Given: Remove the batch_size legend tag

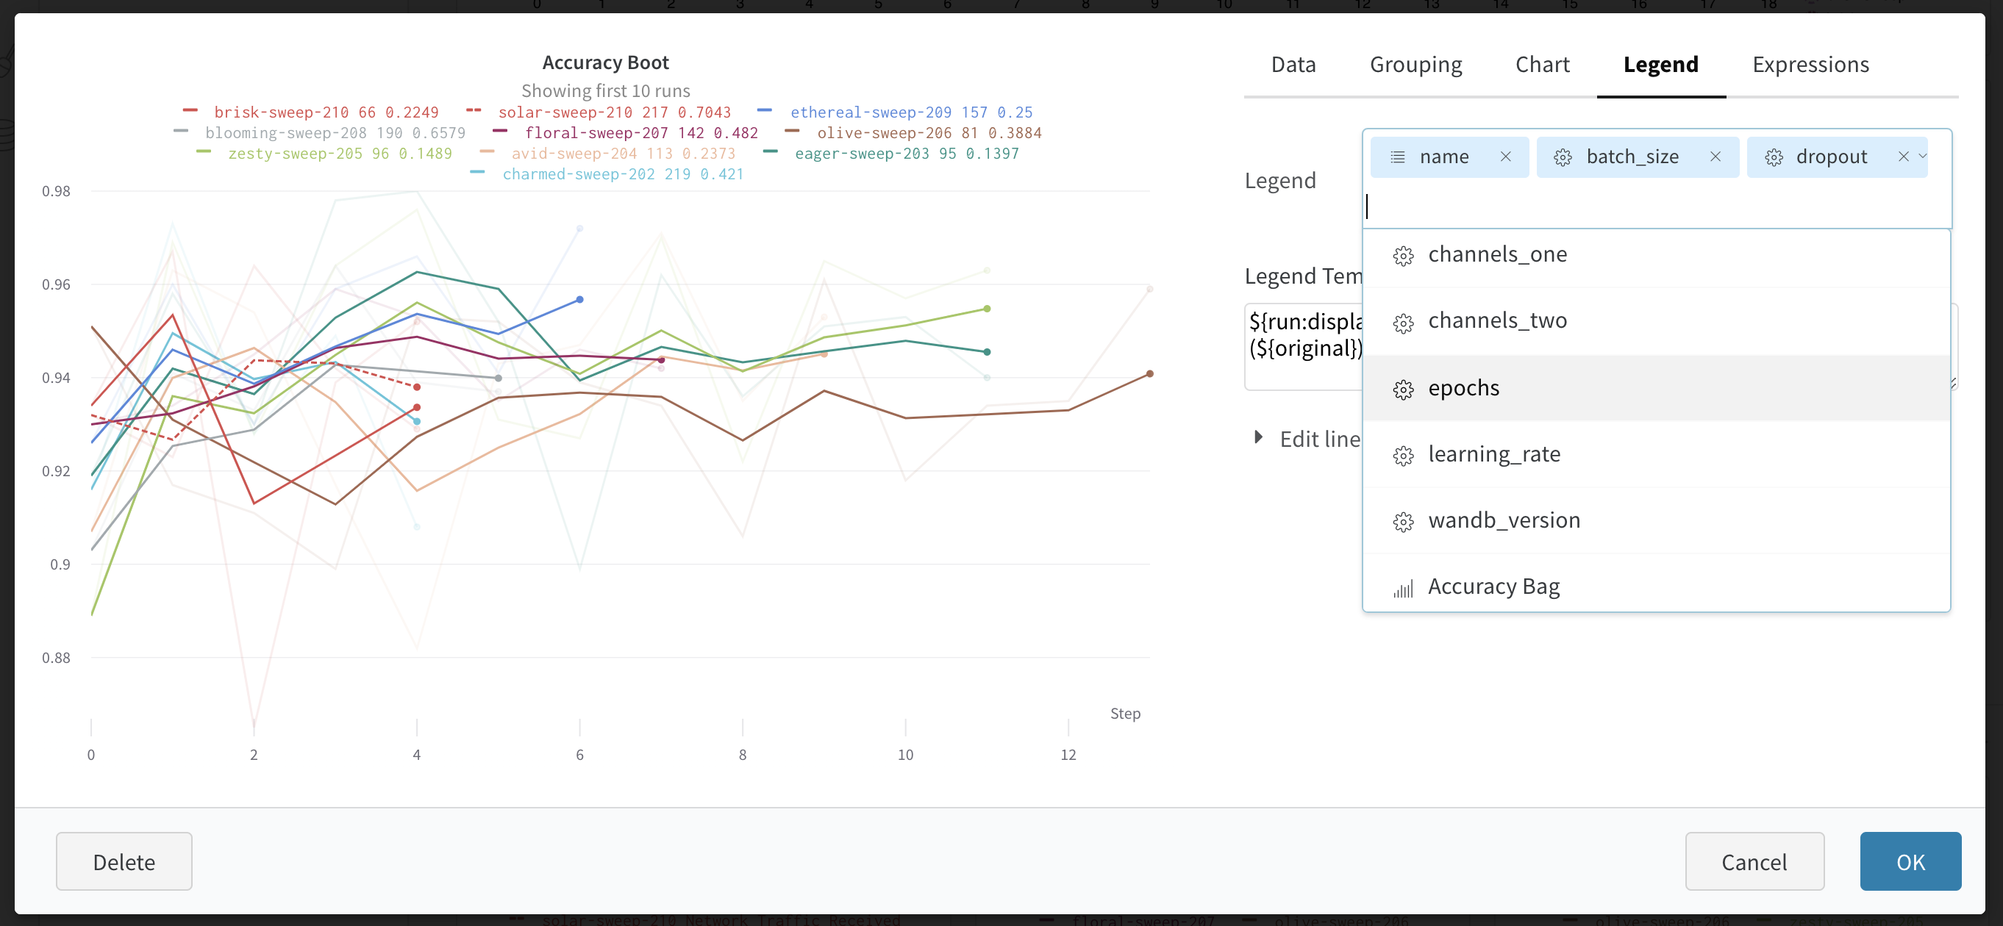Looking at the screenshot, I should pyautogui.click(x=1715, y=157).
